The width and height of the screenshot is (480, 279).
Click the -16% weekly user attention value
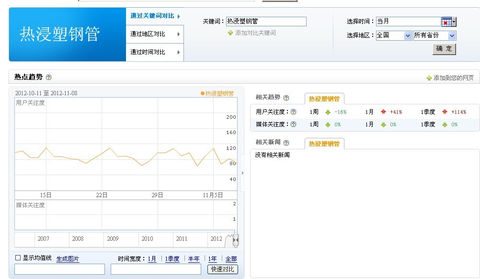pyautogui.click(x=341, y=112)
